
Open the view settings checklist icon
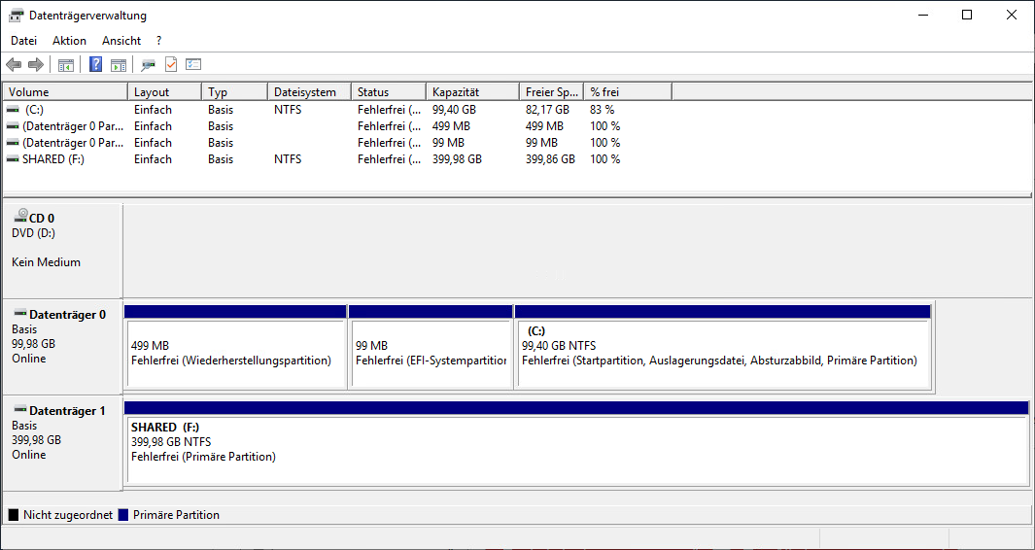click(193, 65)
